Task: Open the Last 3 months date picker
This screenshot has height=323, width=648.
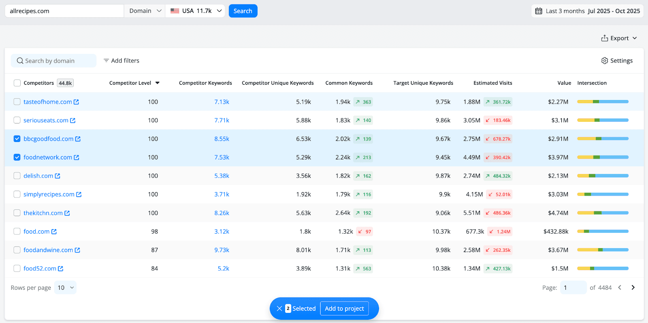Action: coord(587,11)
